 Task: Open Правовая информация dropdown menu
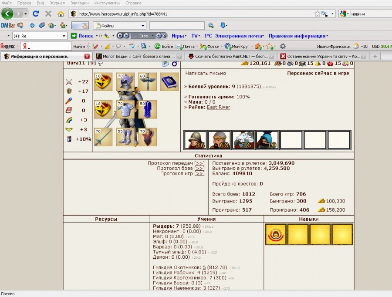pyautogui.click(x=298, y=36)
